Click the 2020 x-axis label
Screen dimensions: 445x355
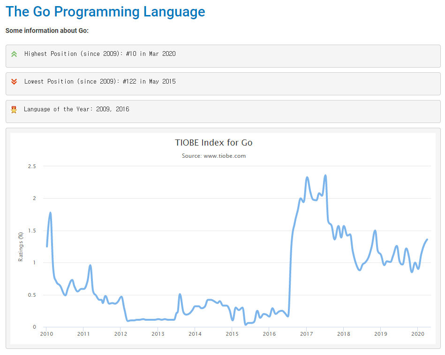[x=418, y=334]
